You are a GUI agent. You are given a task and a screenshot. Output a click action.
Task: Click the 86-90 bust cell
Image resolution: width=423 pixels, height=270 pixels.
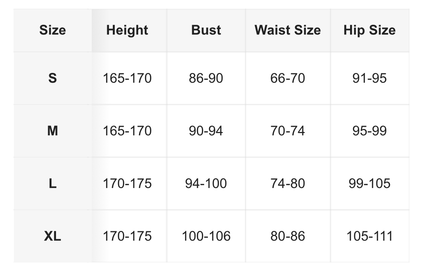206,78
